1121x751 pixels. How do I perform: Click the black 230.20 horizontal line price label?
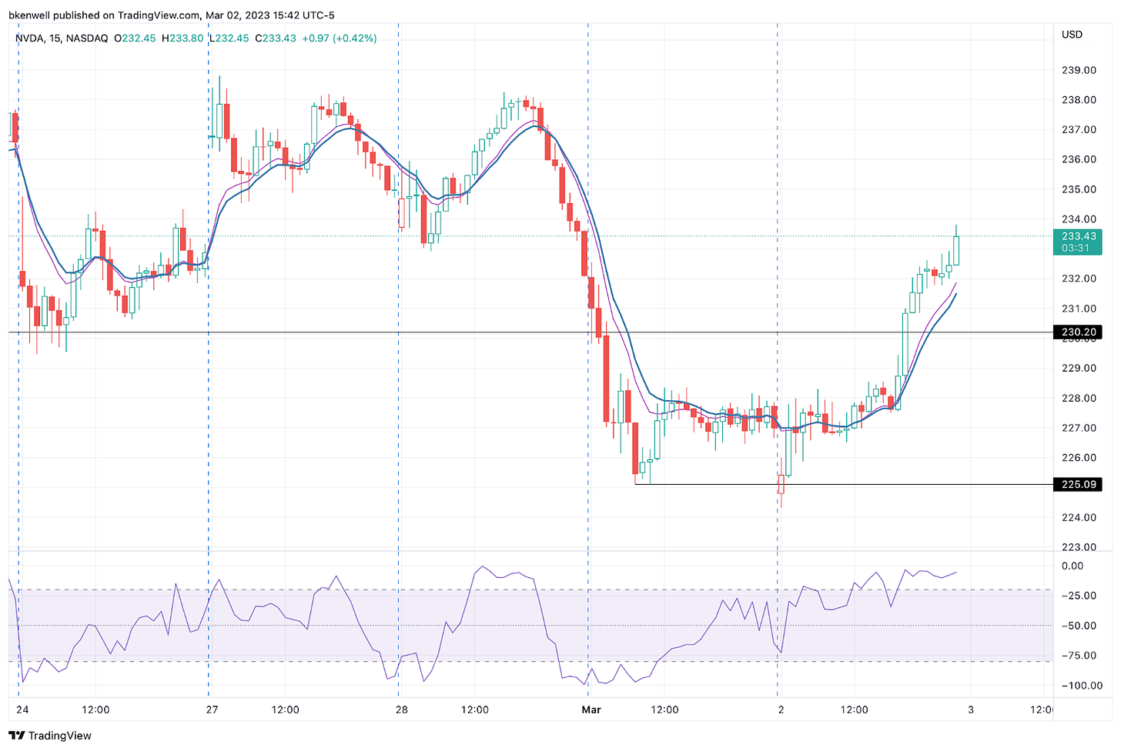[x=1079, y=332]
